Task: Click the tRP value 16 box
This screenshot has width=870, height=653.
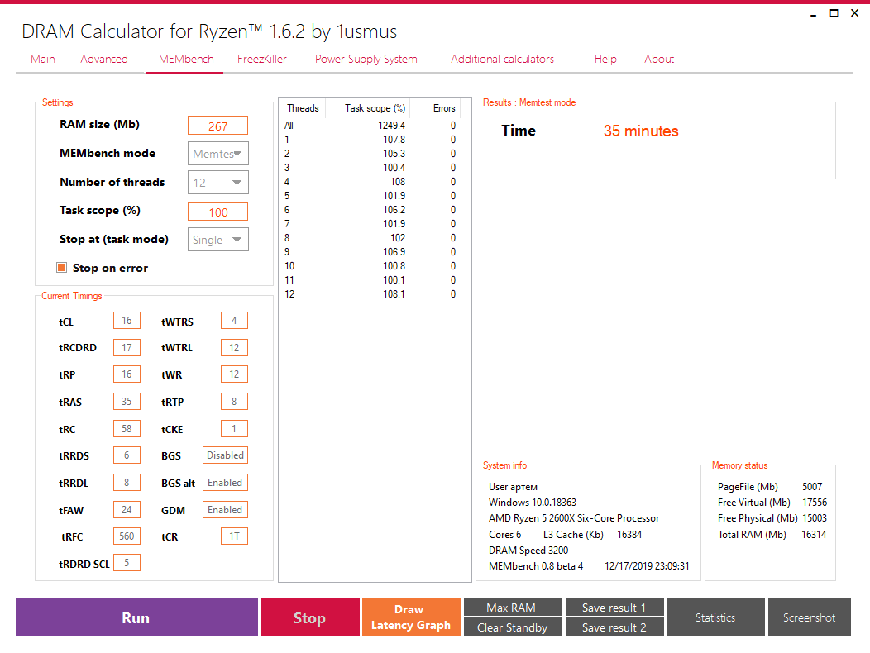Action: tap(127, 374)
